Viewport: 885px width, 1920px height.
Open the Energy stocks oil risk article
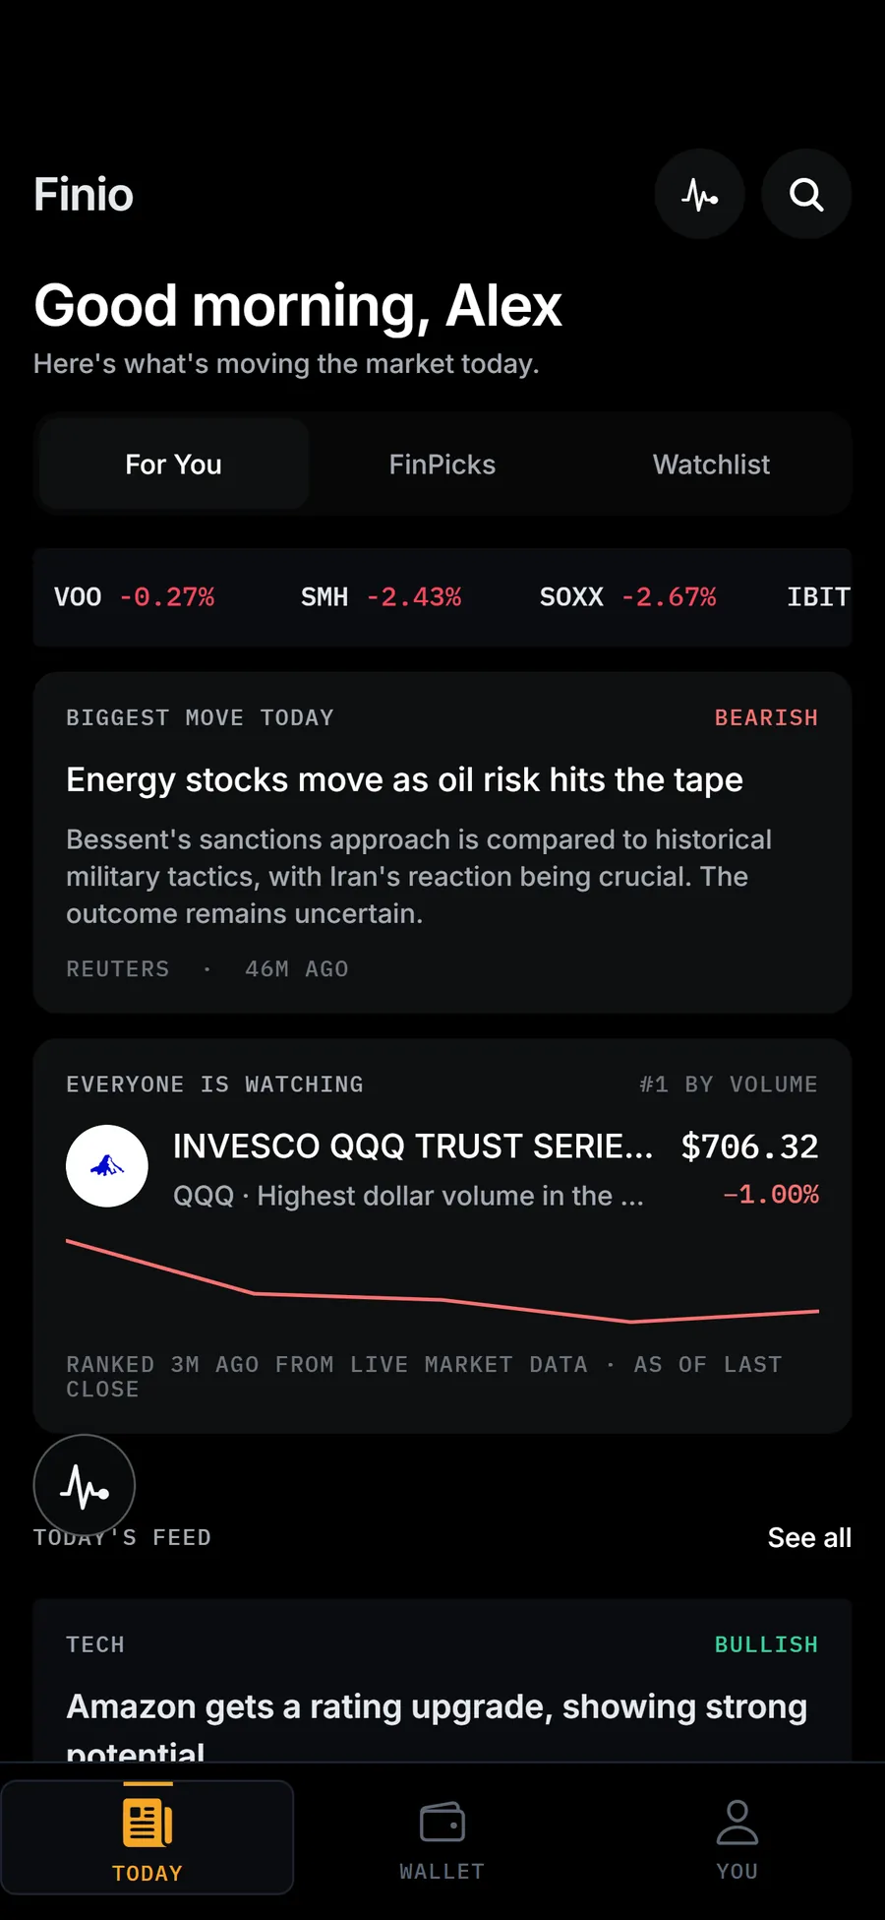442,842
